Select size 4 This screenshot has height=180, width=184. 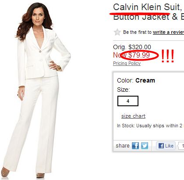[128, 101]
